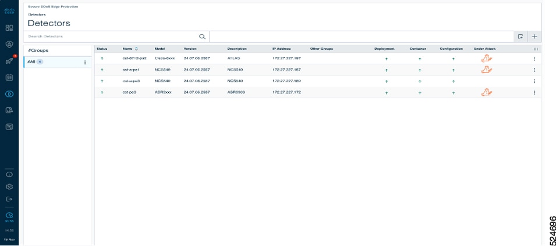
Task: Click the Under Attack column header
Action: click(x=485, y=49)
